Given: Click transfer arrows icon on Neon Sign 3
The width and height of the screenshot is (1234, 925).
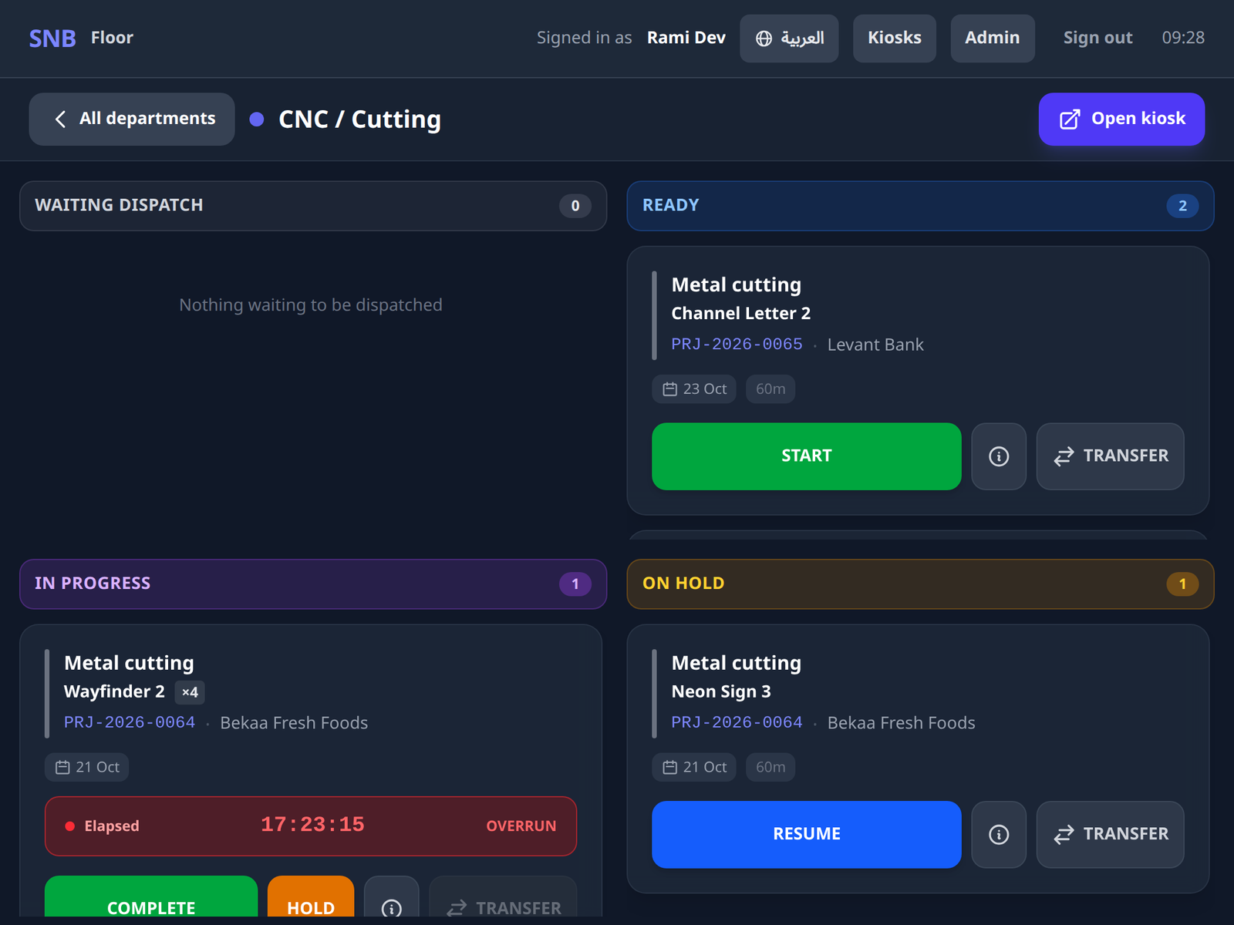Looking at the screenshot, I should click(1064, 834).
